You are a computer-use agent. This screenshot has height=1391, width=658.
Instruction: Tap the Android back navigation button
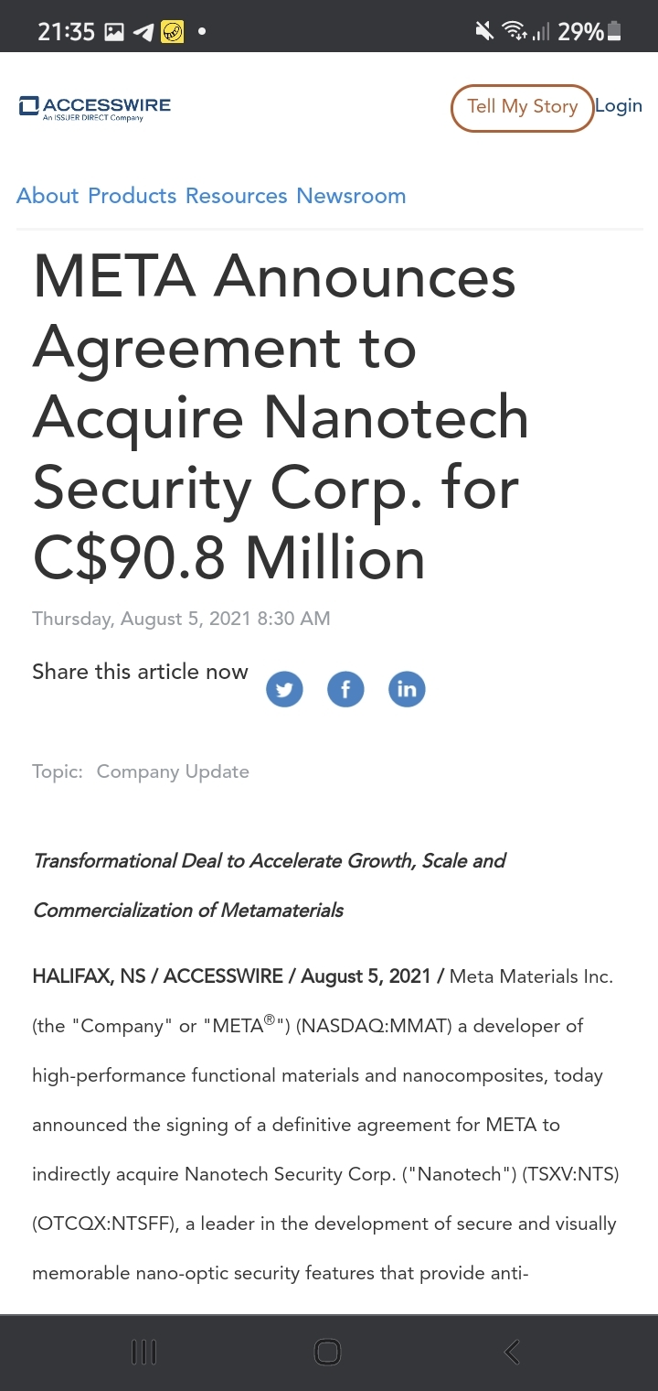512,1352
